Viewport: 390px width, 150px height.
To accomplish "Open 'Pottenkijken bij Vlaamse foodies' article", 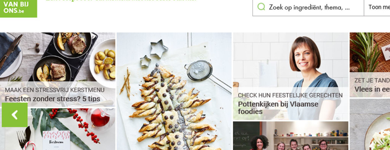I will [x=278, y=108].
